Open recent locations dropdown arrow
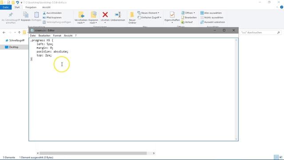This screenshot has width=284, height=160. (15, 32)
